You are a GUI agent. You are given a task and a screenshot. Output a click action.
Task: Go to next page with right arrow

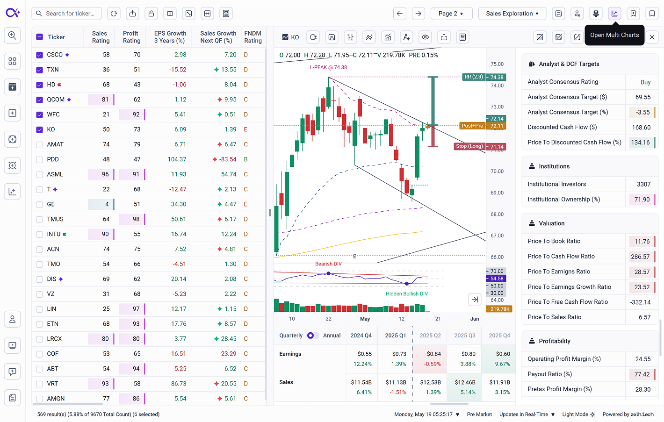click(x=419, y=14)
